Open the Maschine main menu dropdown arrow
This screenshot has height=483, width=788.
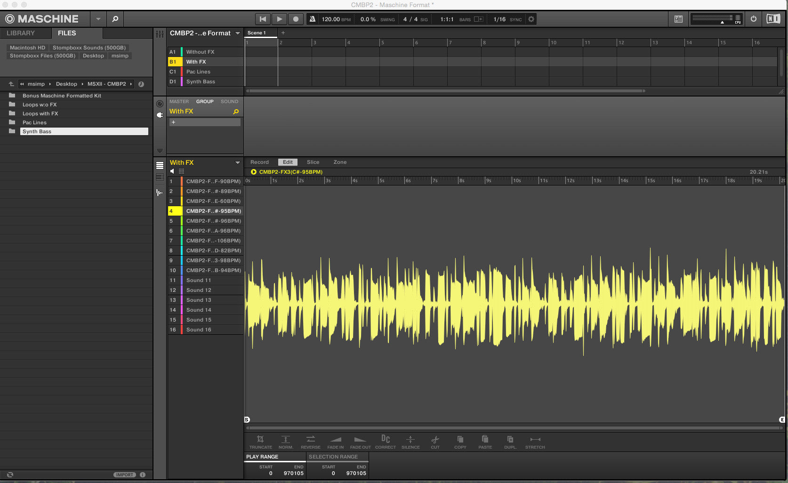click(98, 19)
